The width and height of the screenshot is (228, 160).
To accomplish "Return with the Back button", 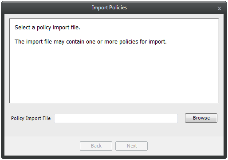I will point(96,146).
